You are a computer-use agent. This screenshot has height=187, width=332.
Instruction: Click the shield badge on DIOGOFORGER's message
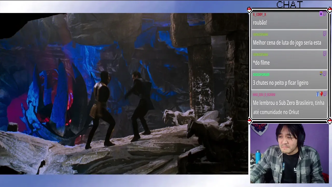[321, 74]
